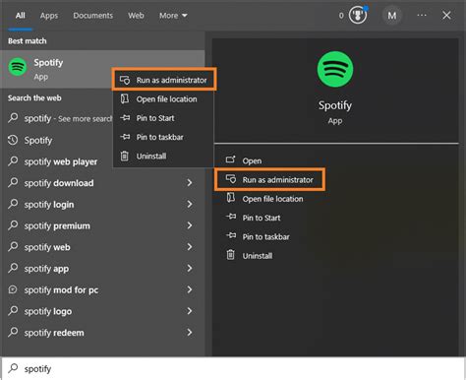Select 'spotify login' suggestion
Viewport: 466px width, 380px height.
point(102,205)
